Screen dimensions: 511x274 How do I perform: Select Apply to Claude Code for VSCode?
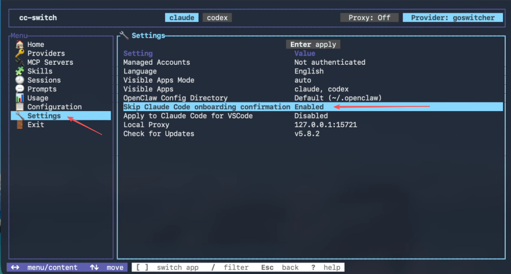click(x=313, y=116)
